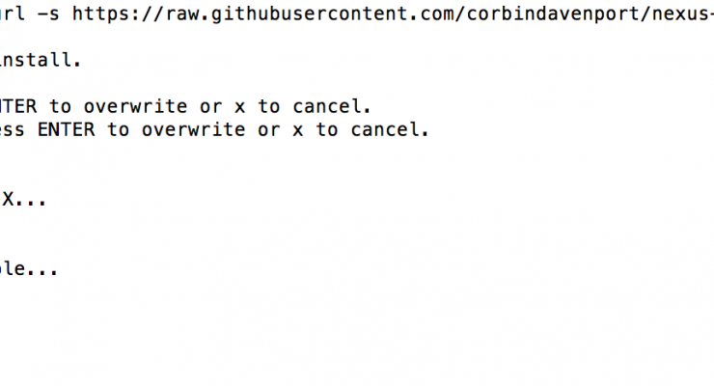Click corbindavenport in the GitHub URL
714x386 pixels.
point(553,14)
